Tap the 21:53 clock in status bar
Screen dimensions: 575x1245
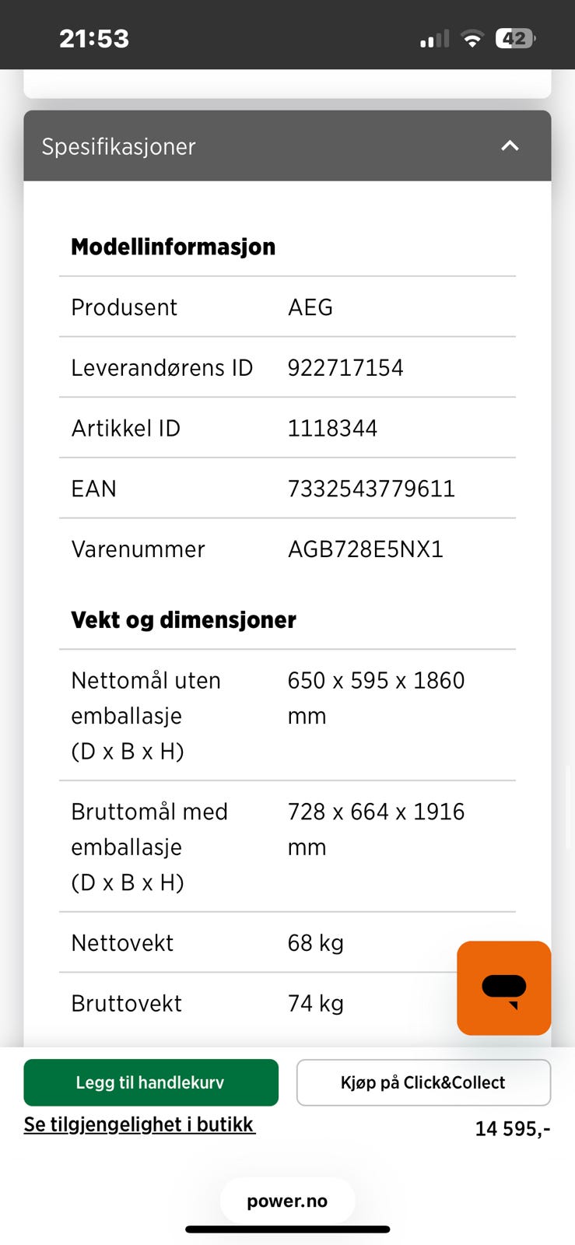click(94, 38)
